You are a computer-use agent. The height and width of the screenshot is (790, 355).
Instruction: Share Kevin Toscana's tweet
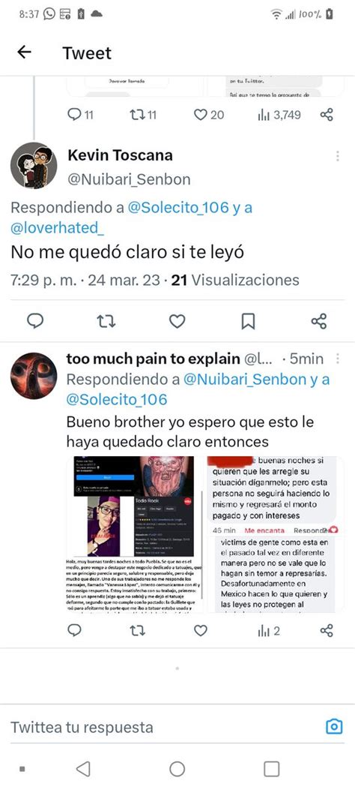[319, 321]
